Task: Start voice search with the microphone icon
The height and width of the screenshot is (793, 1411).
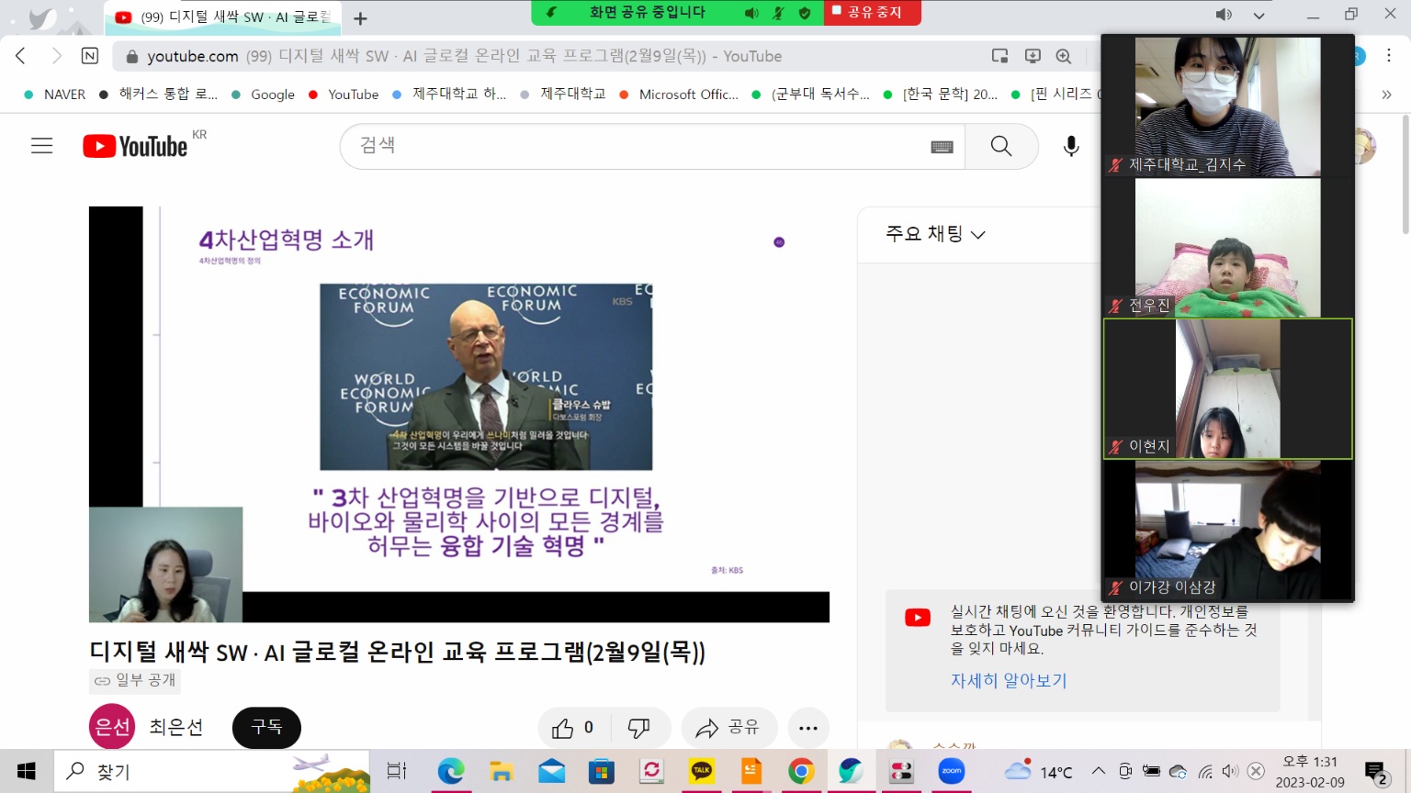Action: (1071, 146)
